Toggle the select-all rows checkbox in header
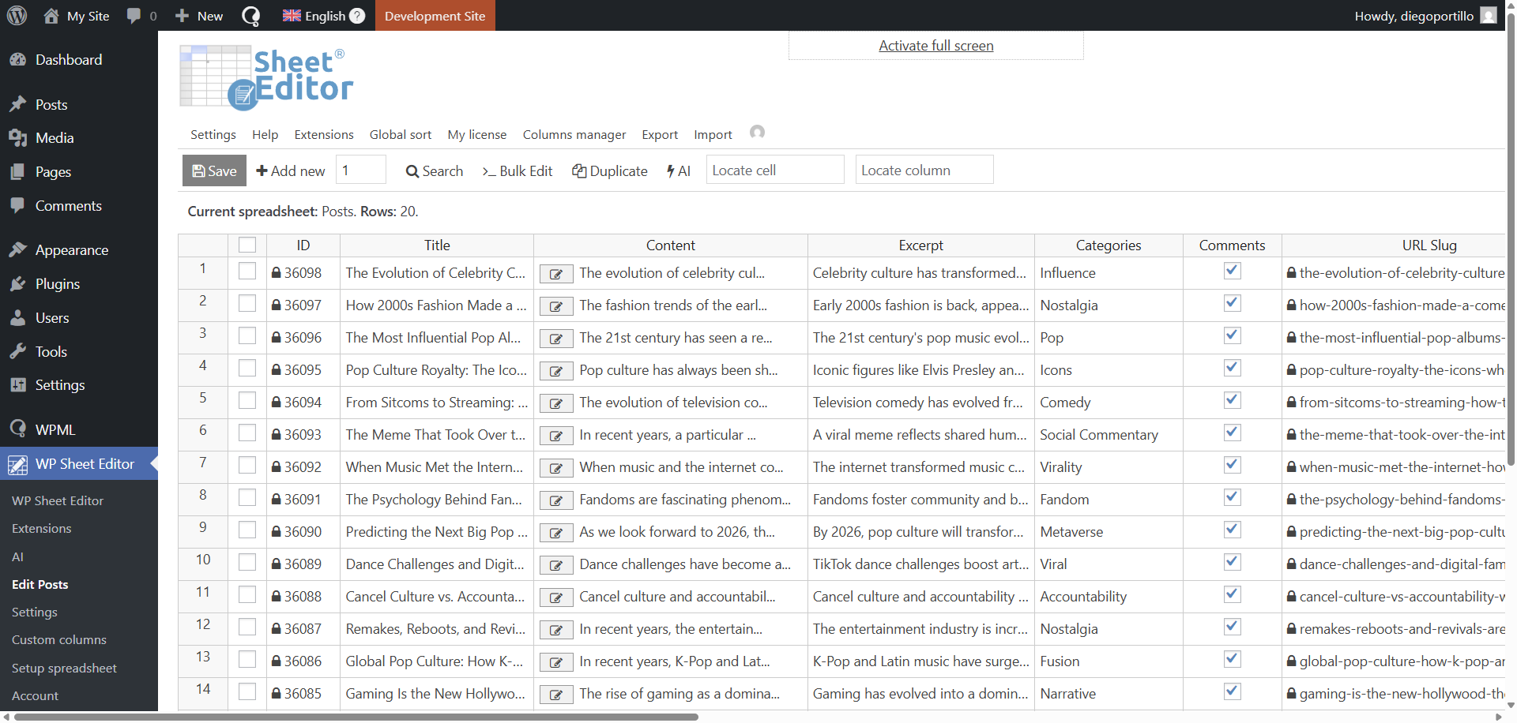Screen dimensions: 1517x723 coord(247,245)
